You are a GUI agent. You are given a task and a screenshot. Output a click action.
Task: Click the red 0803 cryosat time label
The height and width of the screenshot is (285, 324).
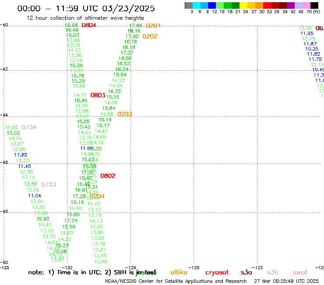pyautogui.click(x=98, y=95)
